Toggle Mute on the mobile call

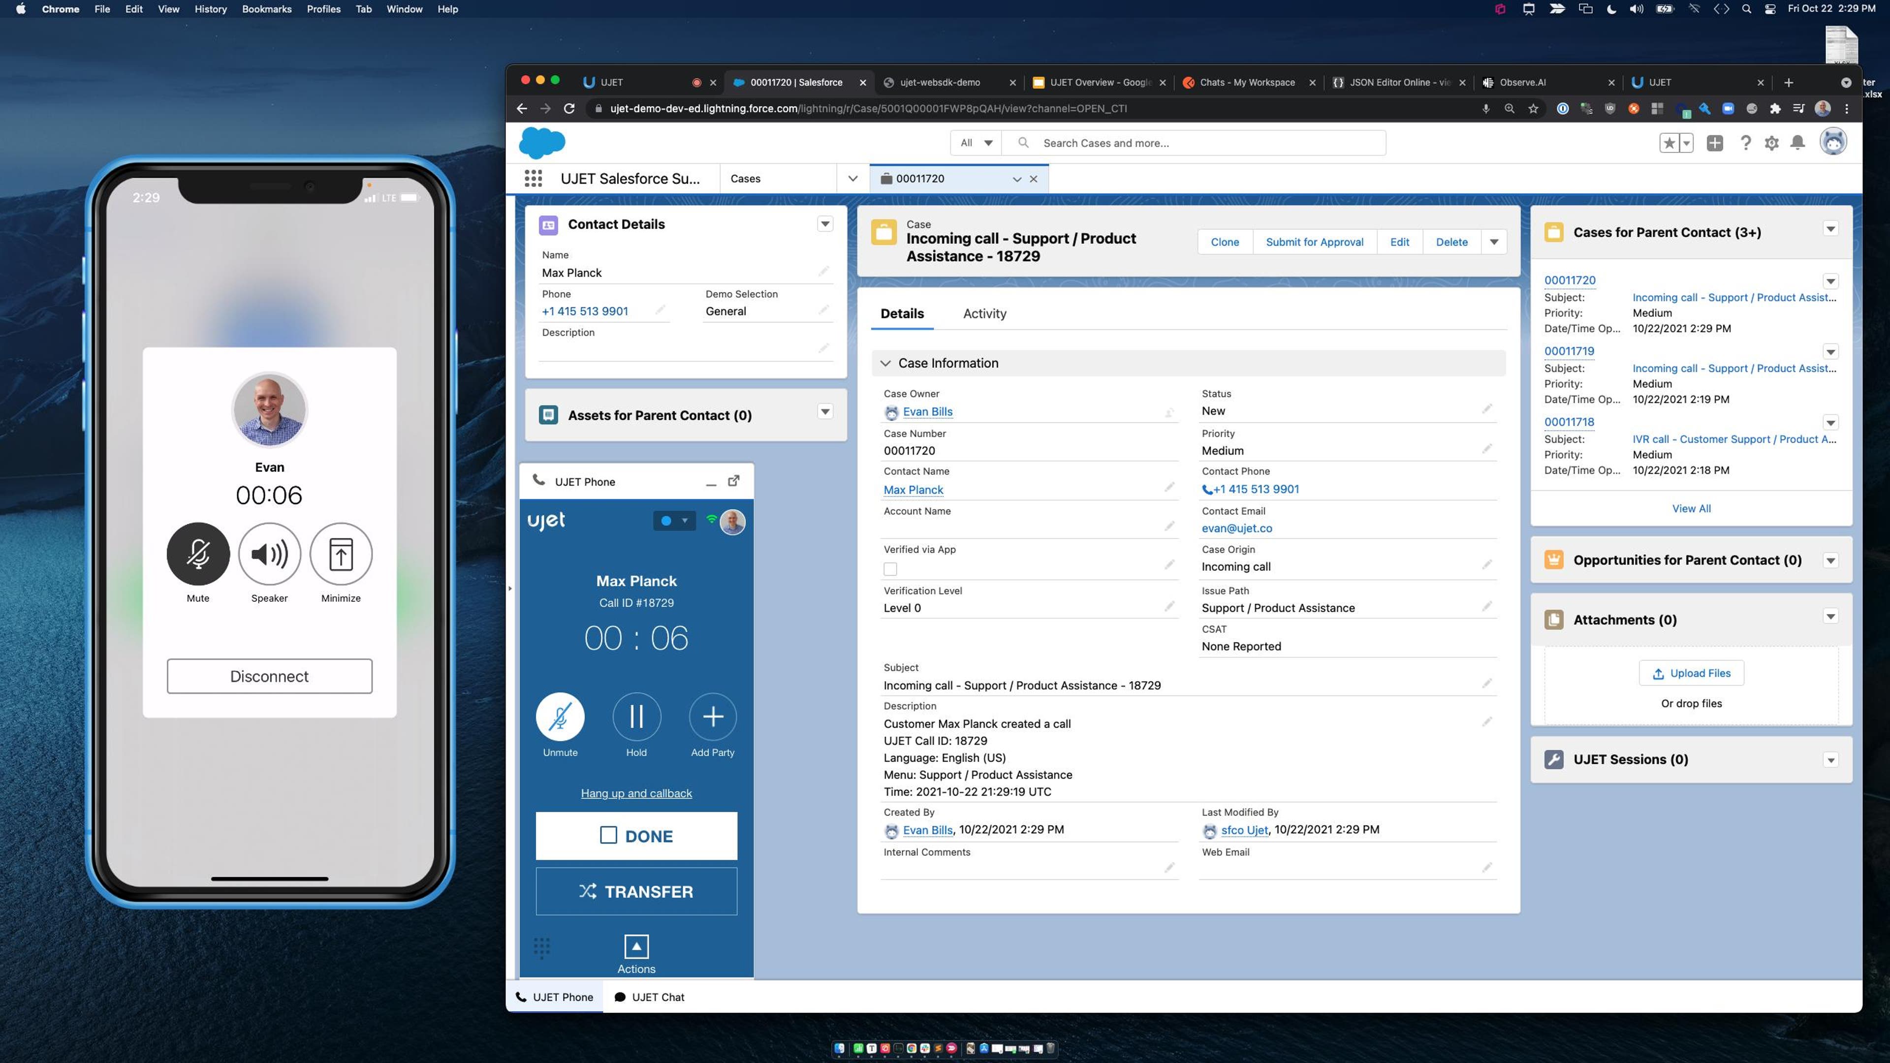point(198,554)
